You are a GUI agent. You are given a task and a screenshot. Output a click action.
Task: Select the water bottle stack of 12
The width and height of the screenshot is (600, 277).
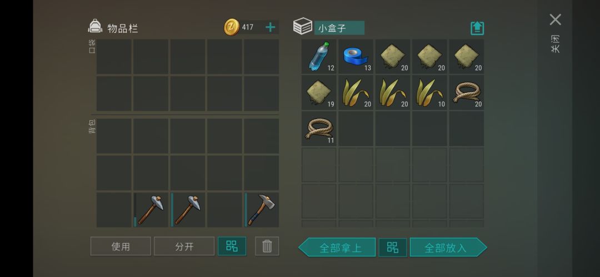point(319,56)
